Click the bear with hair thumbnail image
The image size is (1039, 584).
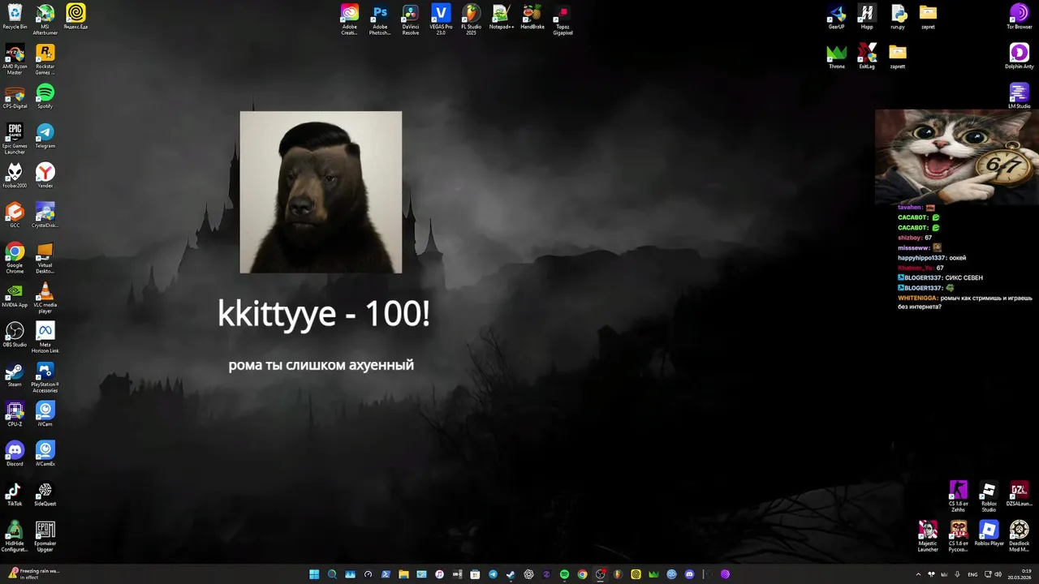pos(321,192)
